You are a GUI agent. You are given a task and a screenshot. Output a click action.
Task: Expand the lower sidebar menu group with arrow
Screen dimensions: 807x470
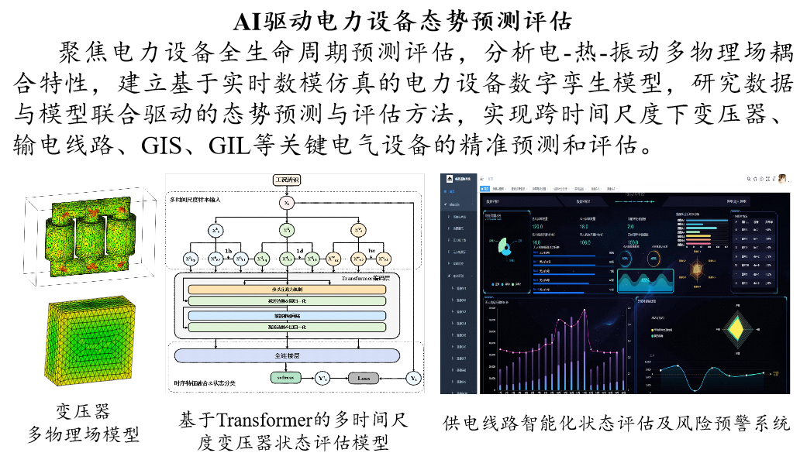[457, 276]
